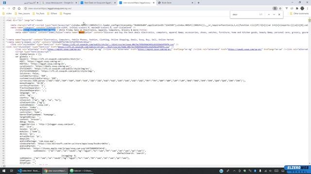Bookmark this page with the star icon
This screenshot has width=311, height=174.
(280, 9)
